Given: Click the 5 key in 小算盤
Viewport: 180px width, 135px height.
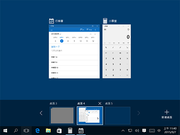Looking at the screenshot, I should coord(113,64).
